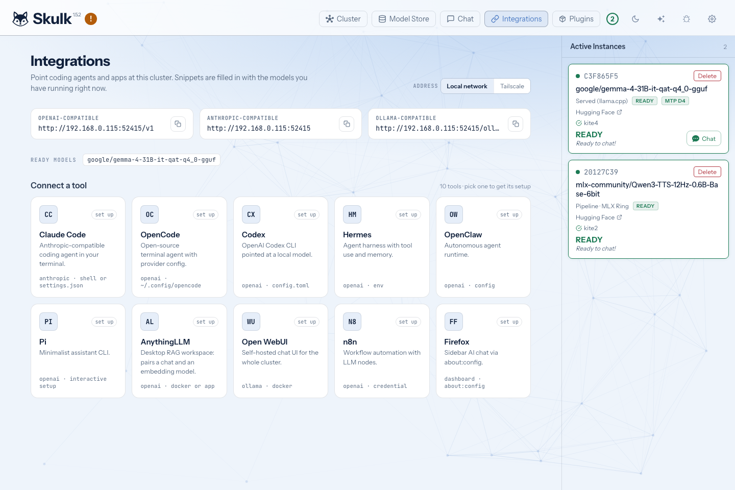Viewport: 735px width, 490px height.
Task: Click the MTP D4 badge
Action: pos(675,101)
